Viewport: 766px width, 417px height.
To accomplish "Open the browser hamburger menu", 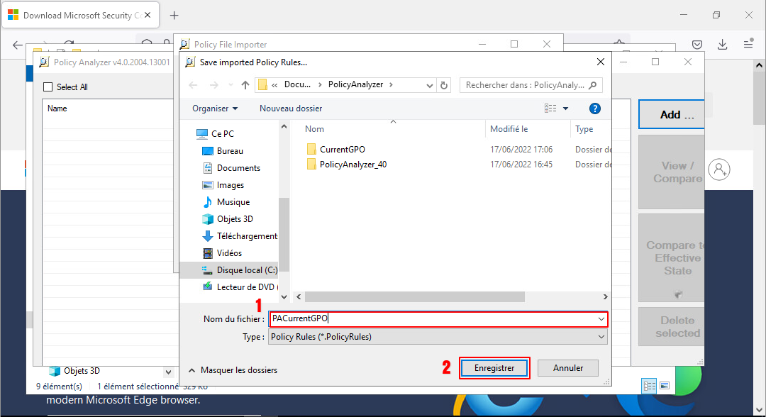I will tap(748, 44).
